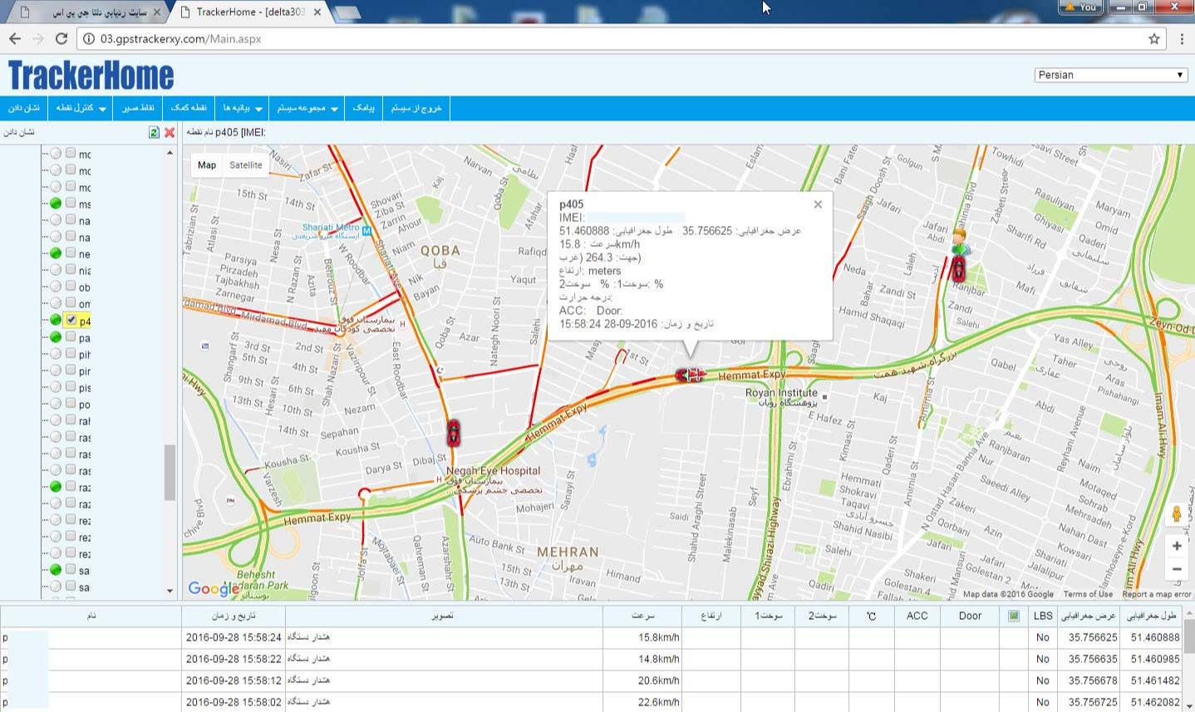1195x712 pixels.
Task: Click the address bar URL field
Action: pyautogui.click(x=615, y=38)
